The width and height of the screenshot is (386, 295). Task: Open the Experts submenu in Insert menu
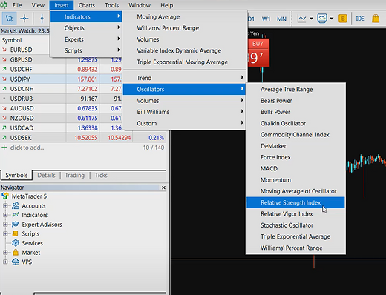(x=86, y=39)
